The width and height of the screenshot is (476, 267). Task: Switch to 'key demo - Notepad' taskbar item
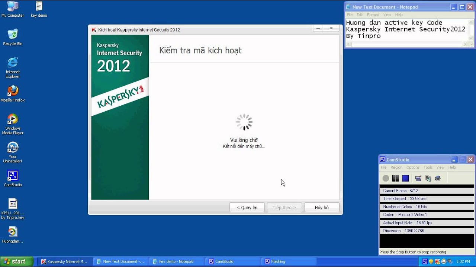coord(177,261)
